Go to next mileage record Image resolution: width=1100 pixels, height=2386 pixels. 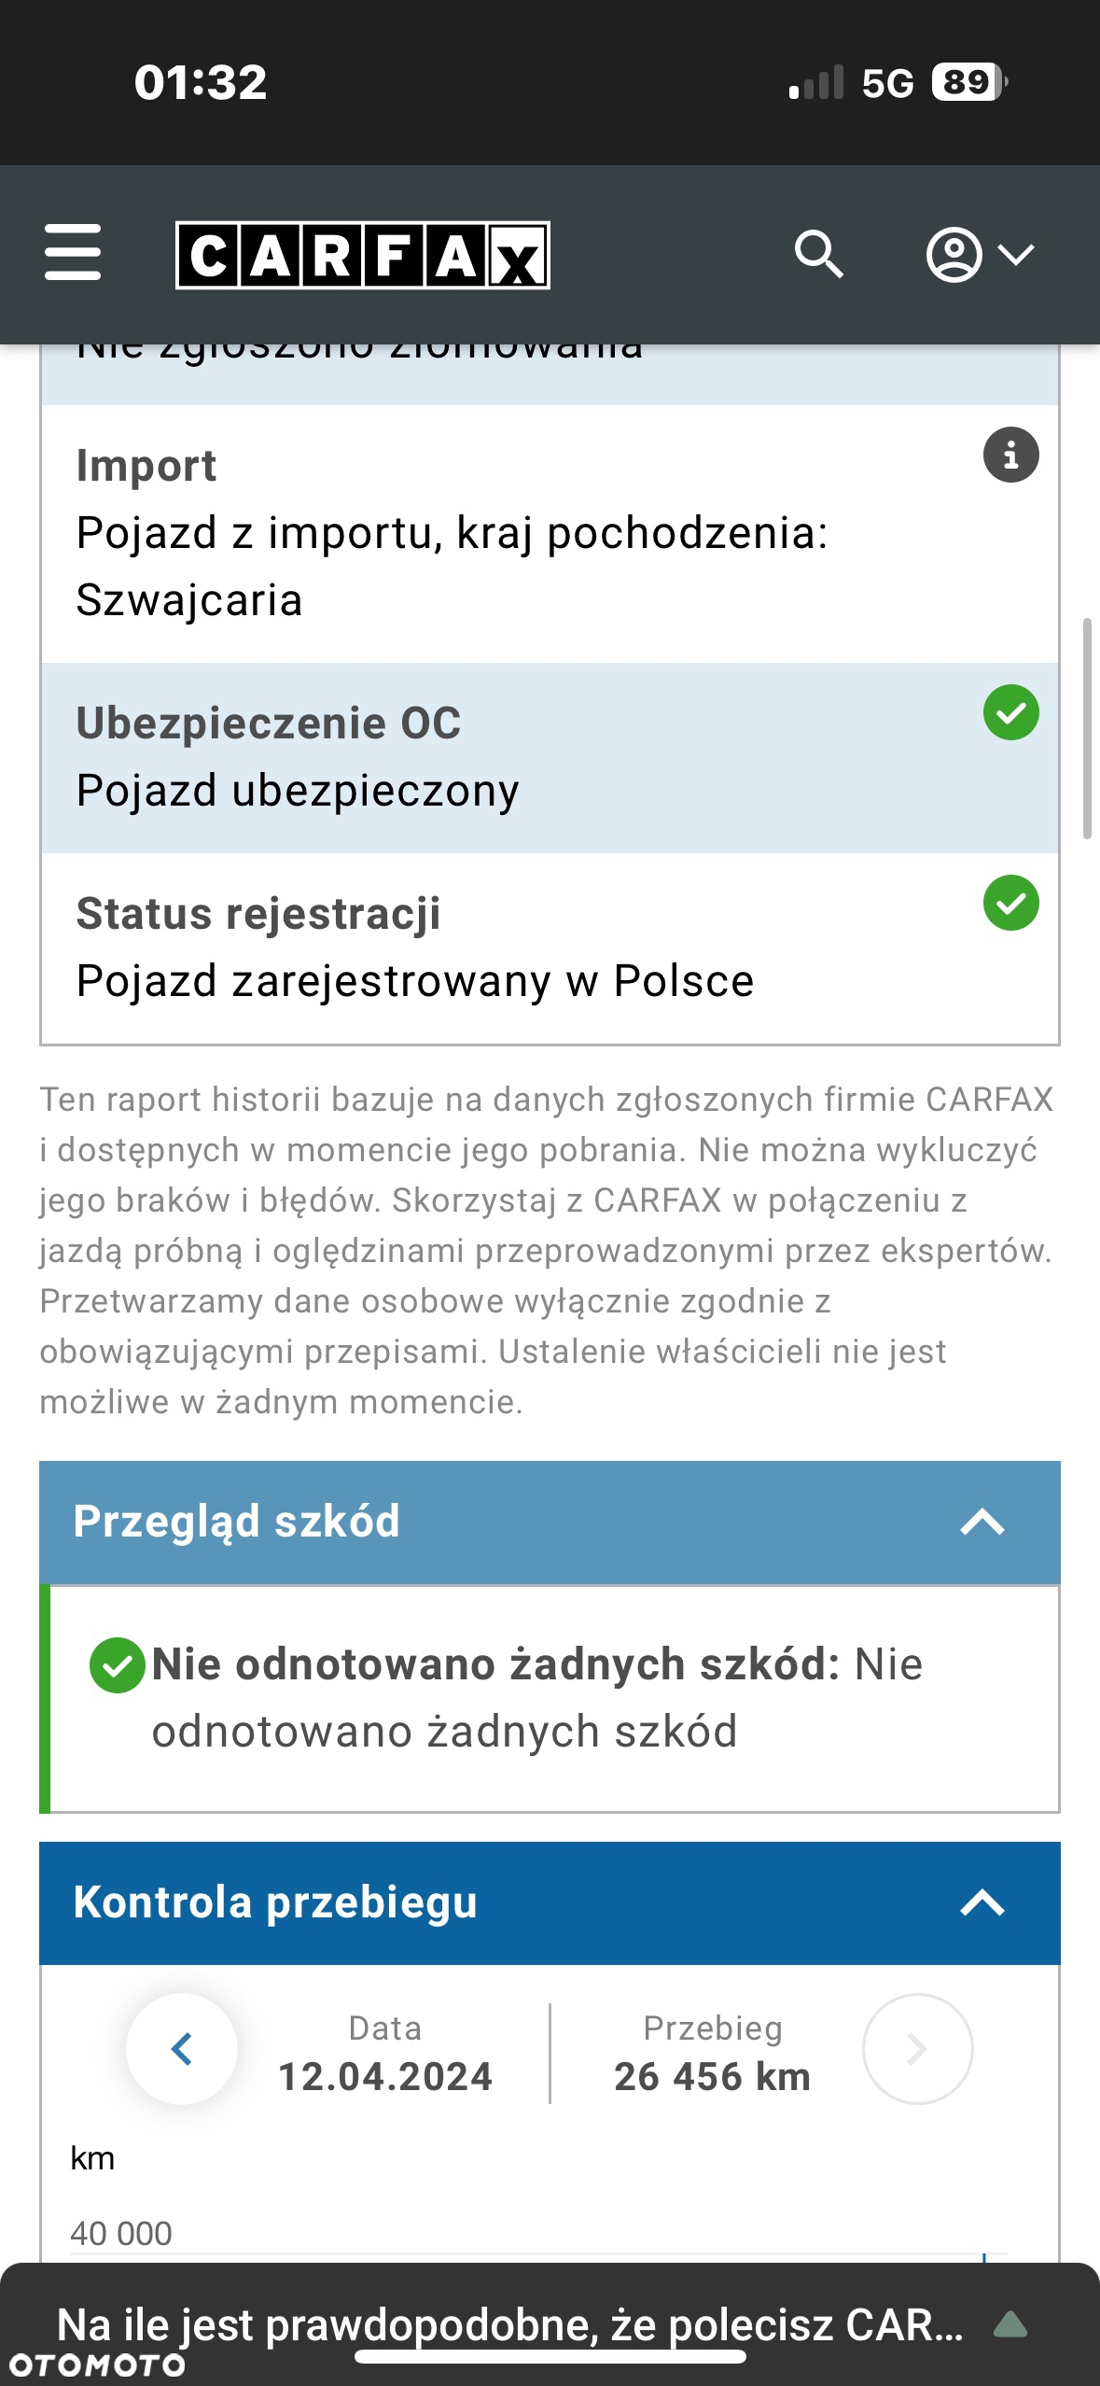917,2049
